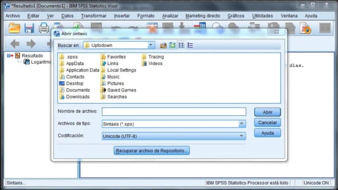The height and width of the screenshot is (190, 338).
Task: Click the Back arrow in the viewer toolbar
Action: (x=15, y=44)
